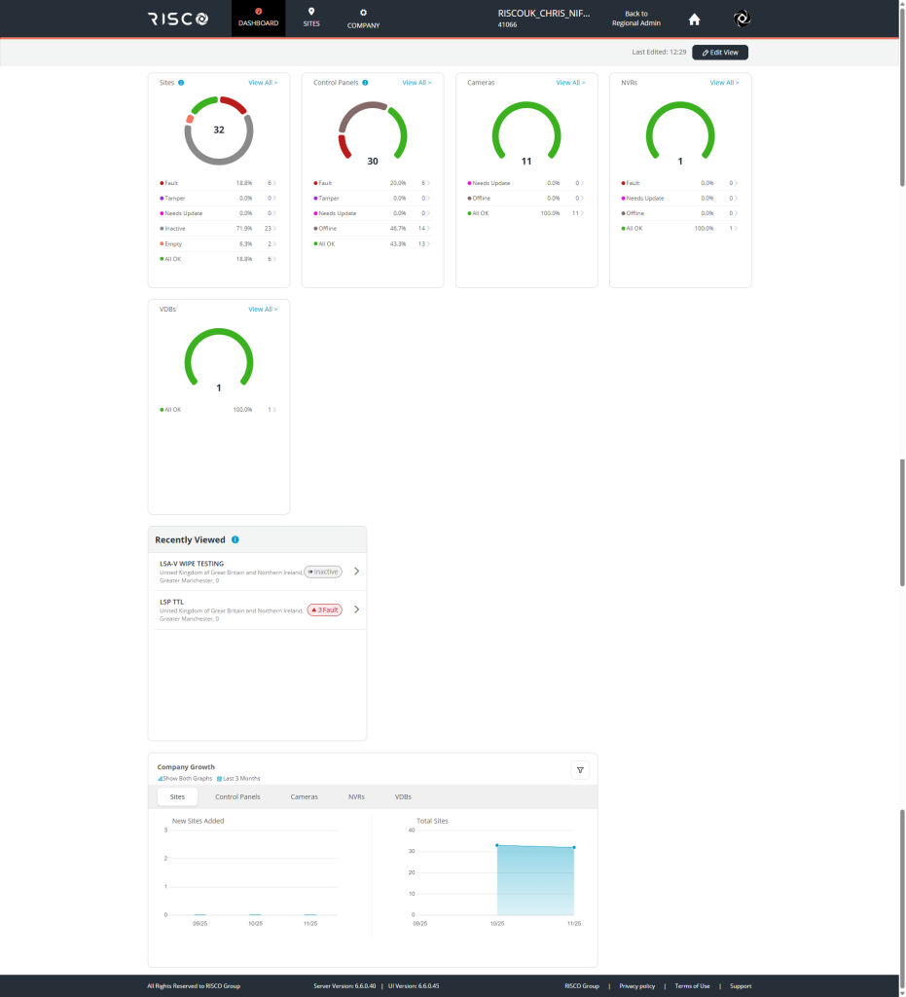This screenshot has height=997, width=906.
Task: Open the filter icon in Company Growth panel
Action: [580, 769]
